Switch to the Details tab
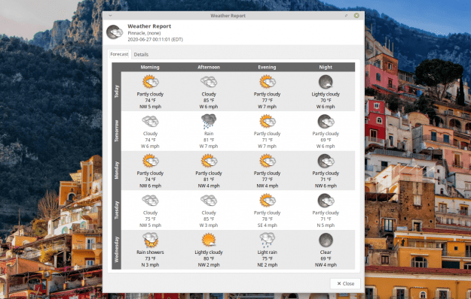This screenshot has width=471, height=299. tap(141, 55)
